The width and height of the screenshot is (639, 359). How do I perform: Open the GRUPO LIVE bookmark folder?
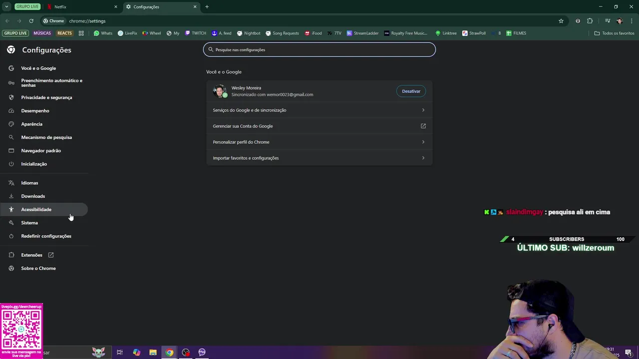click(15, 33)
